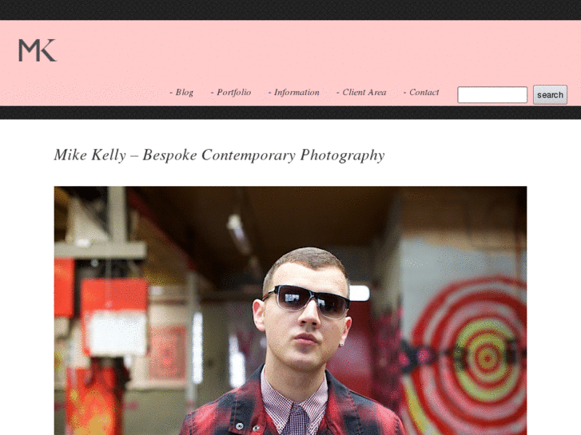Click the man's sunglasses in the photo

(x=306, y=301)
